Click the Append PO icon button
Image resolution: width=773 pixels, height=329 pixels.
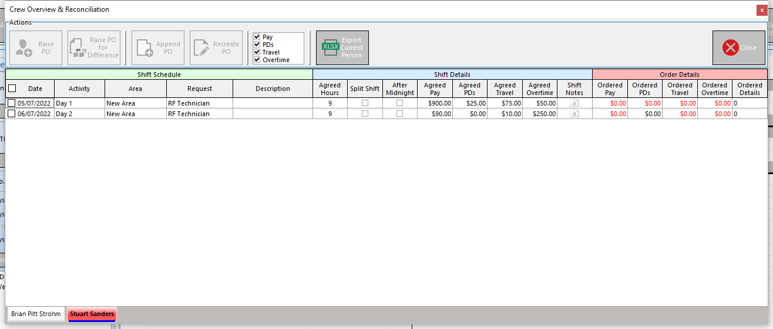pyautogui.click(x=157, y=48)
